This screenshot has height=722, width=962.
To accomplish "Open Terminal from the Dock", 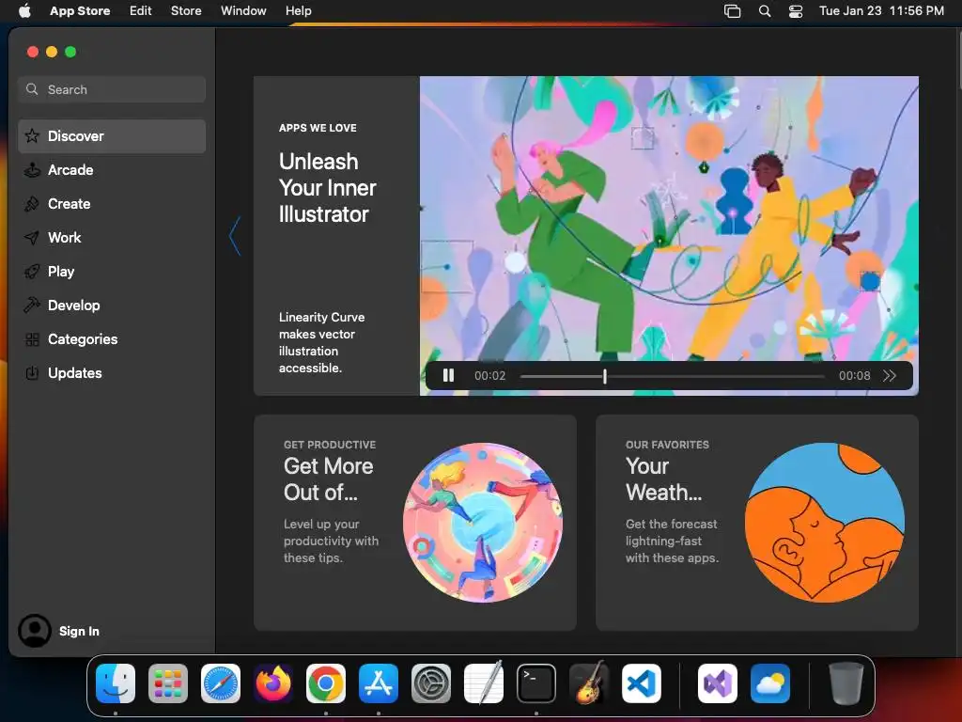I will [536, 683].
